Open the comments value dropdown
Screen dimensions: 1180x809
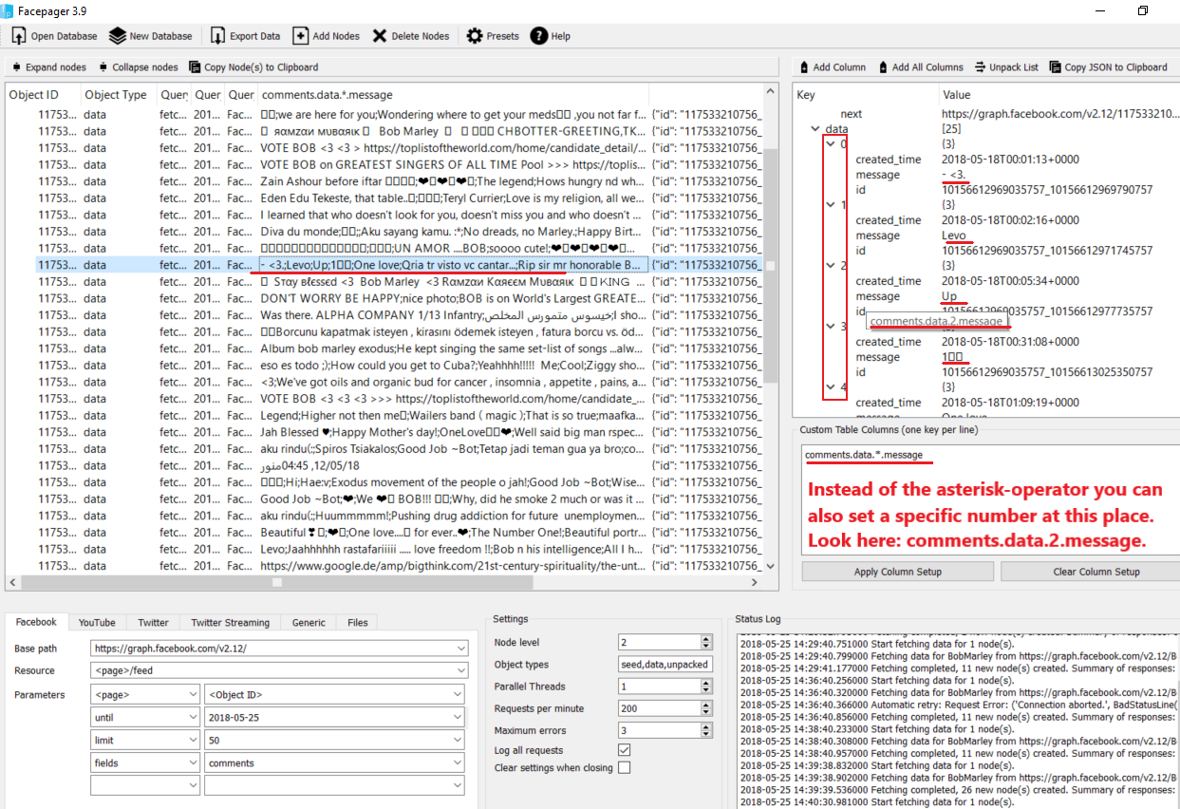(x=335, y=763)
